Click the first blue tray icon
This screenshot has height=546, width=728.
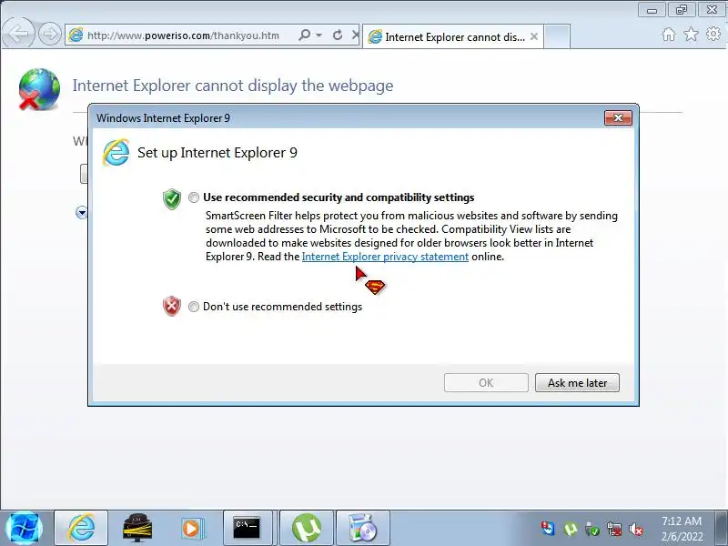coord(548,529)
